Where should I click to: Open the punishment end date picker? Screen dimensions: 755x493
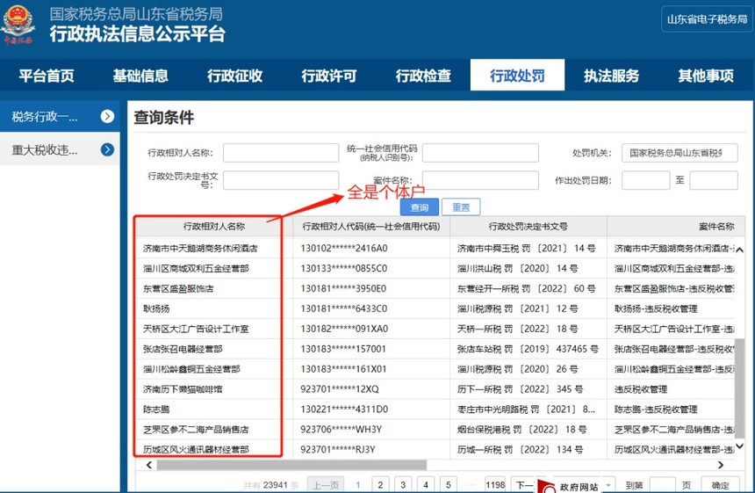[x=713, y=180]
